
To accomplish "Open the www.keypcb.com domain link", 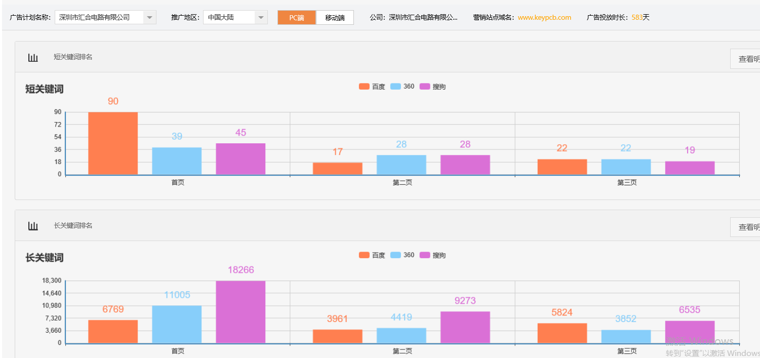I will pyautogui.click(x=544, y=18).
